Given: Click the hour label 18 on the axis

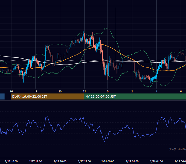Looking at the screenshot, I should 36,92.
